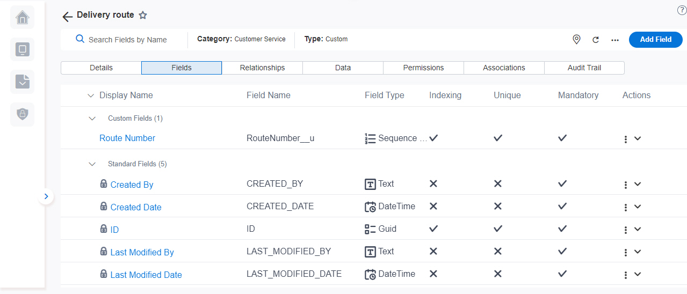Open the Last Modified By field link

142,252
